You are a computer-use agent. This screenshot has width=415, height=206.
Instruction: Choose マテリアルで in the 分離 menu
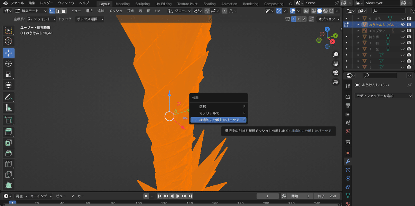click(218, 113)
